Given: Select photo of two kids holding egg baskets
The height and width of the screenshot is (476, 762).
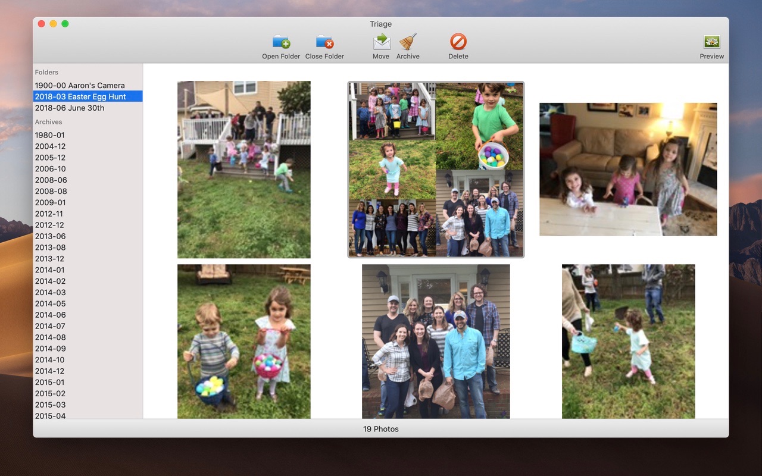Looking at the screenshot, I should point(244,342).
